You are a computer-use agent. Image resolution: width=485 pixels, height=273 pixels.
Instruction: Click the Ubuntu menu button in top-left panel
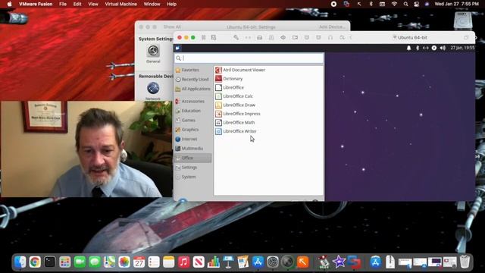pos(178,48)
